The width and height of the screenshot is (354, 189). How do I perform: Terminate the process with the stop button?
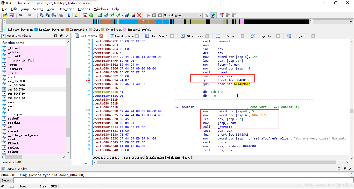click(160, 15)
